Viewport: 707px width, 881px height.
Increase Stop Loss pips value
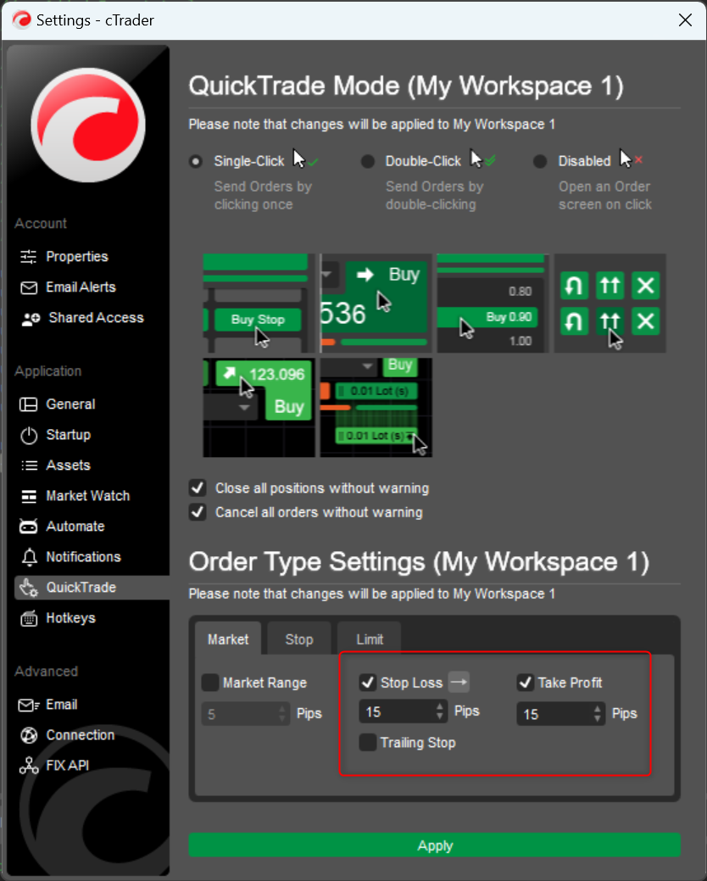point(440,707)
